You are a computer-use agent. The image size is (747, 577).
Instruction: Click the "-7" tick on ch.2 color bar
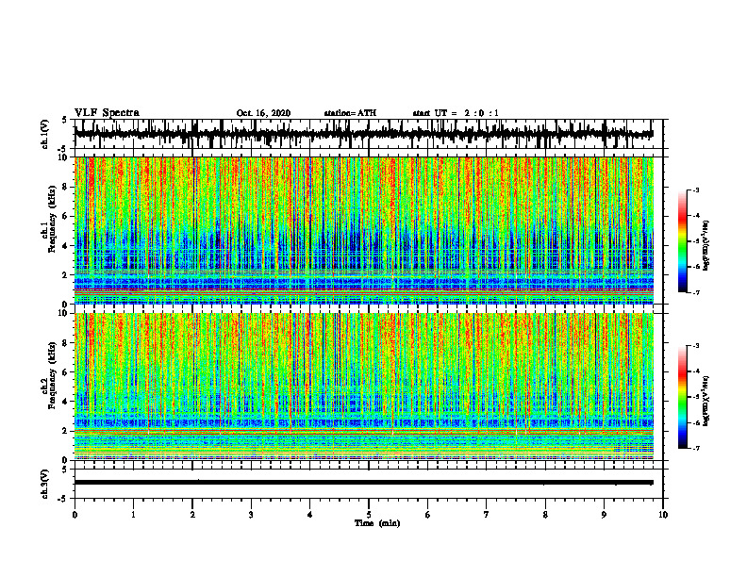696,448
